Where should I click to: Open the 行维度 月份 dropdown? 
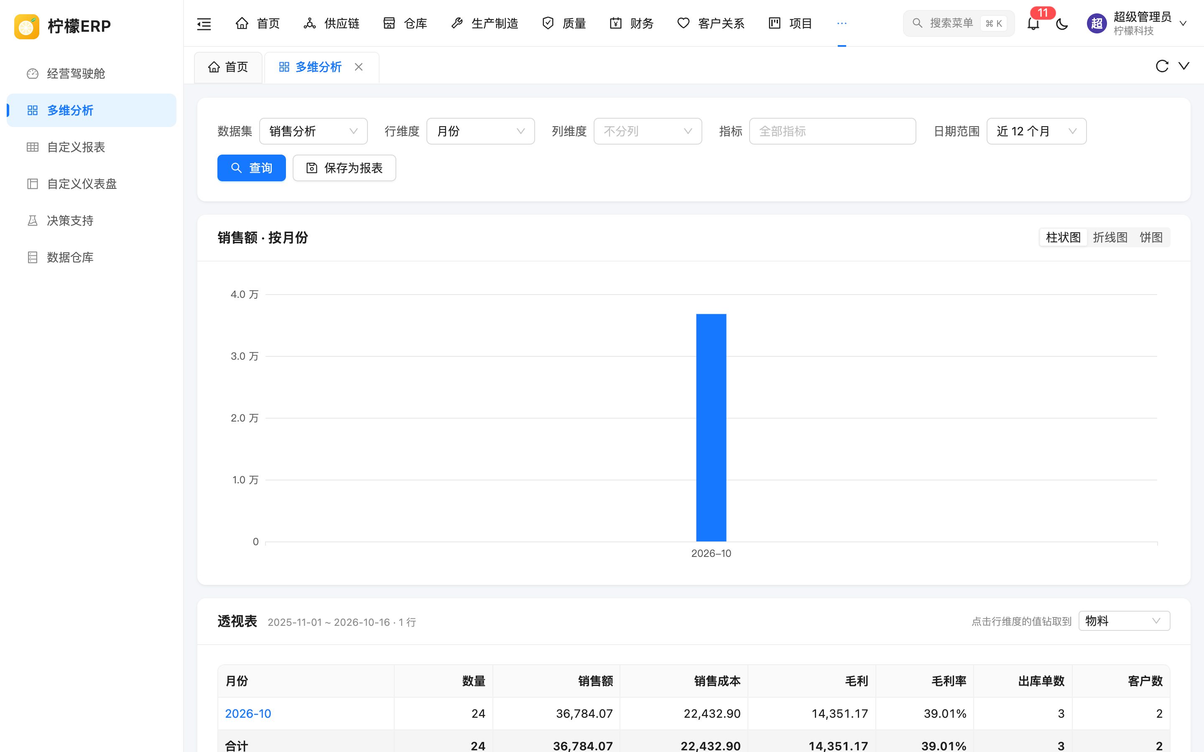[x=481, y=131]
